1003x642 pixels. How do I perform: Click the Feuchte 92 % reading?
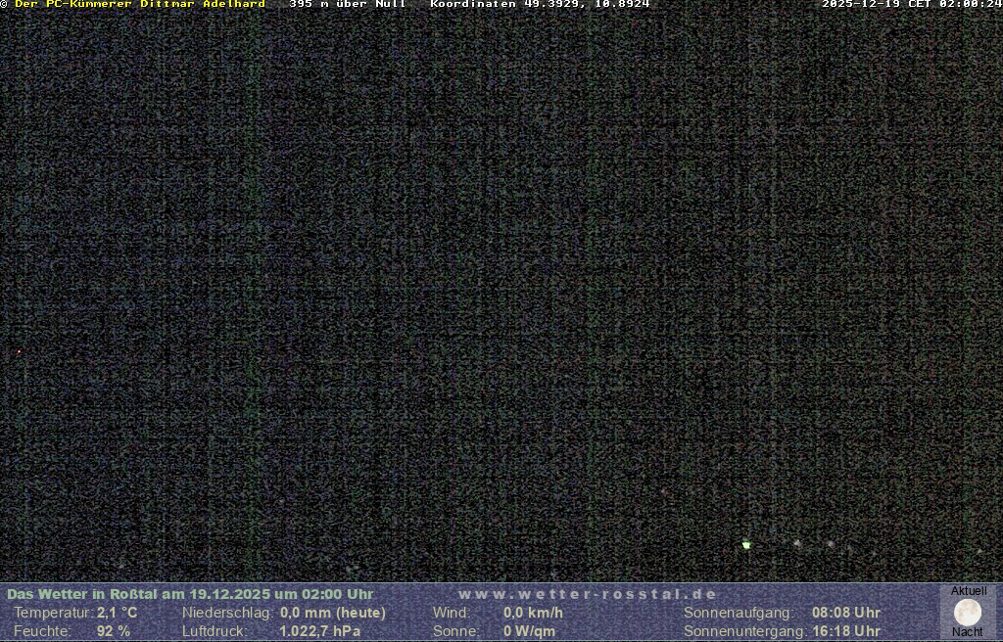(113, 631)
